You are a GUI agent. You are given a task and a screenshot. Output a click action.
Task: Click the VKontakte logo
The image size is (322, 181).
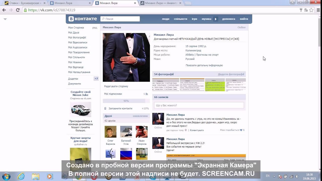(x=83, y=19)
